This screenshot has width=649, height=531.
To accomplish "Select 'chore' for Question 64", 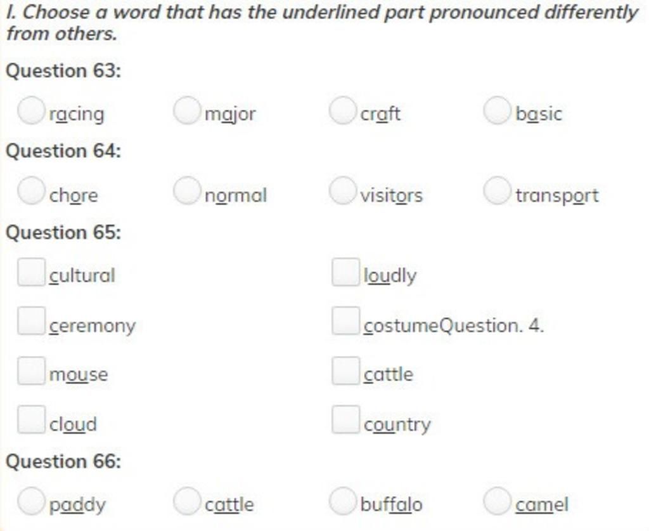I will [31, 191].
